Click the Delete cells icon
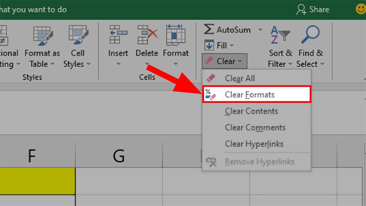366x206 pixels. (x=147, y=35)
